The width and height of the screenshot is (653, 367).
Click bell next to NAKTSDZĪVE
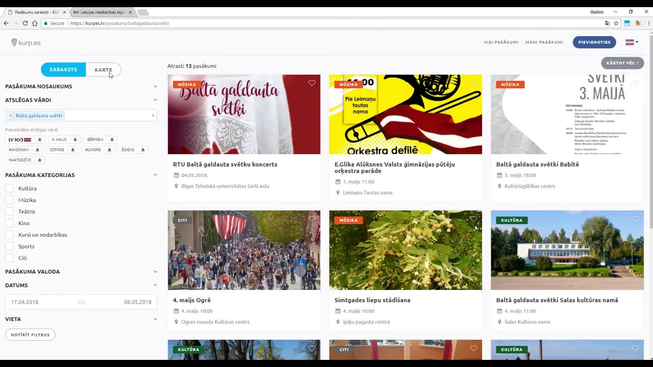[39, 160]
